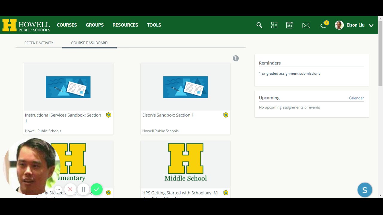
Task: Open 1 ungraded assignment submissions link
Action: [x=290, y=73]
